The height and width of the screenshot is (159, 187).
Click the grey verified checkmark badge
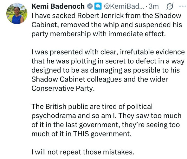click(x=89, y=6)
